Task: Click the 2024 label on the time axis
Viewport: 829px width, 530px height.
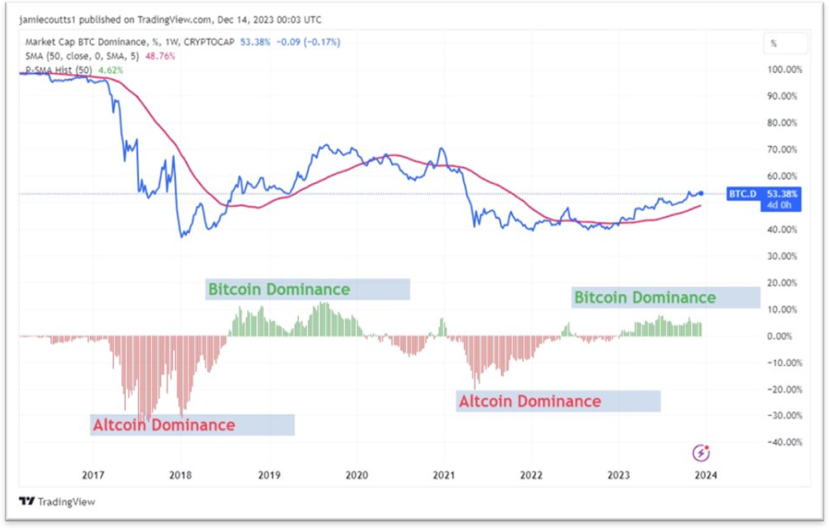Action: pos(705,476)
